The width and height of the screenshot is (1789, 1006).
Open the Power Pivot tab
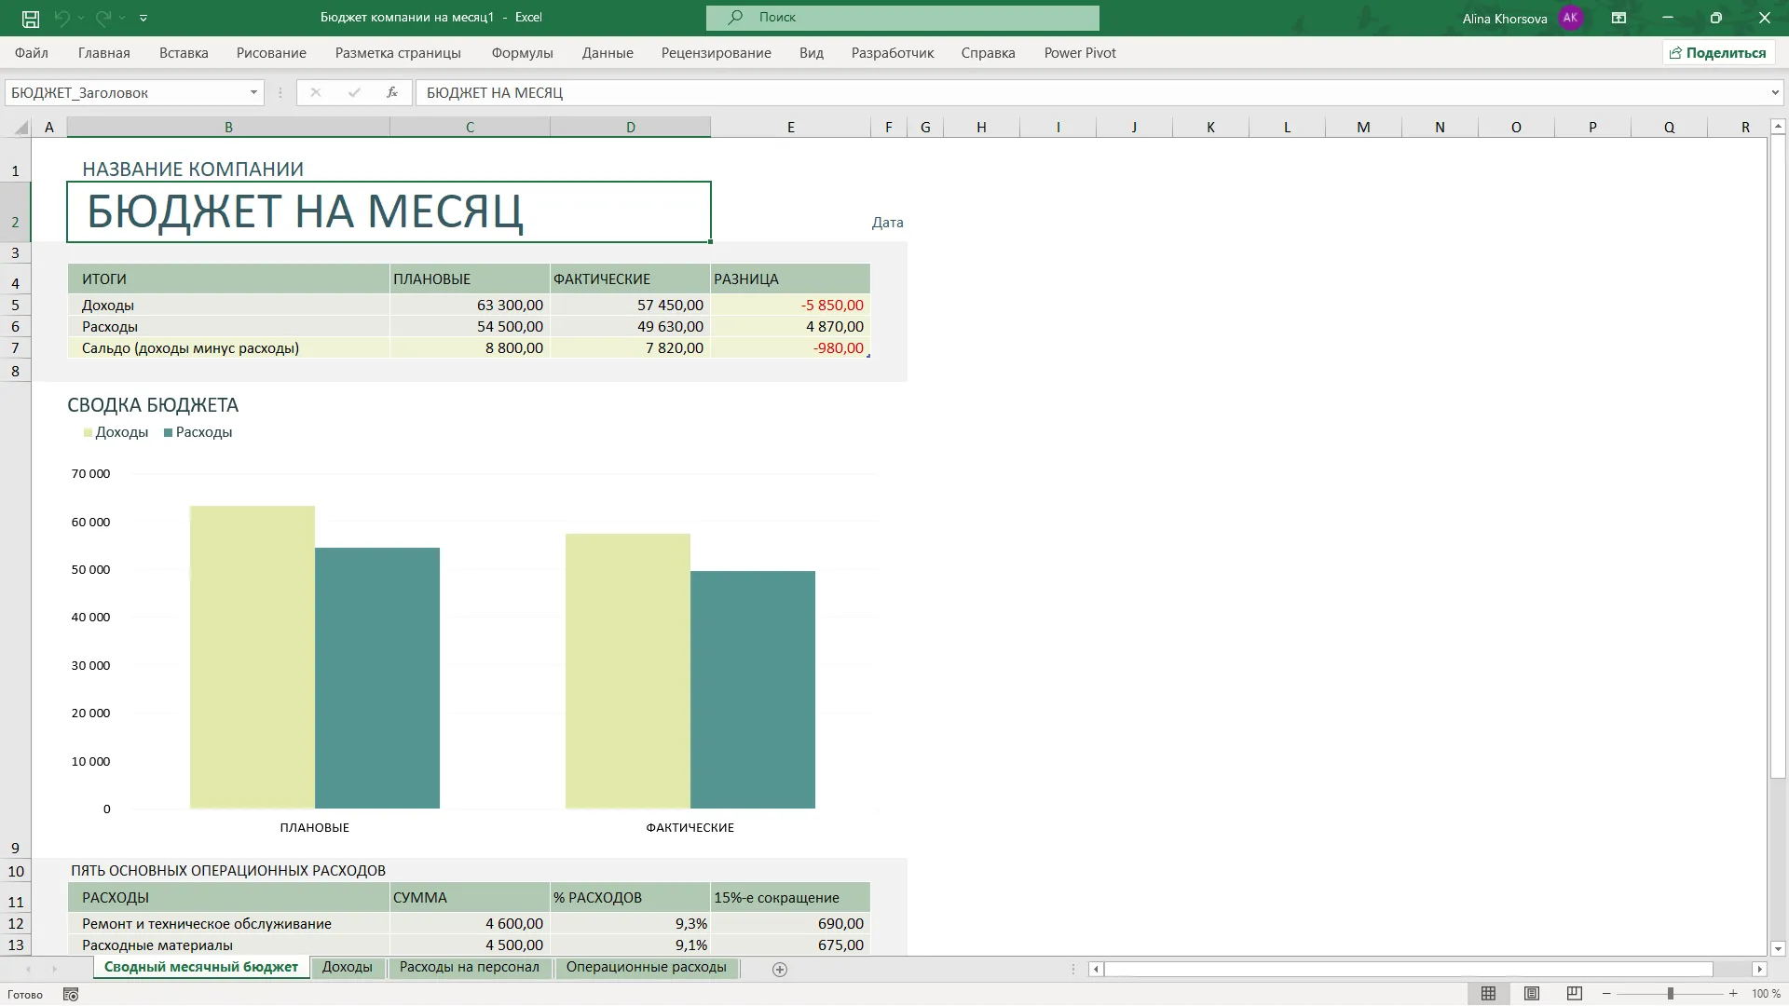[x=1080, y=53]
